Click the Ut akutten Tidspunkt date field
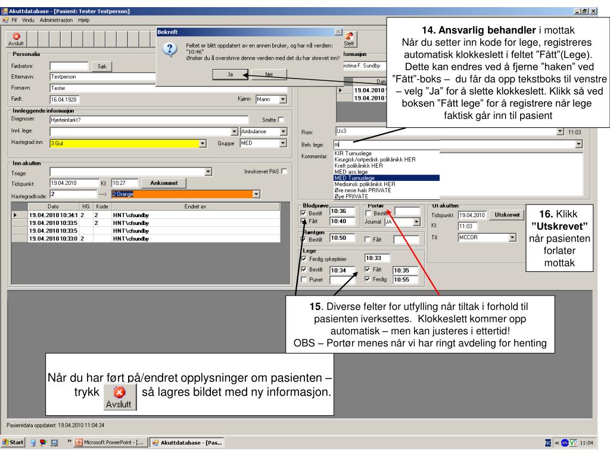 coord(472,215)
